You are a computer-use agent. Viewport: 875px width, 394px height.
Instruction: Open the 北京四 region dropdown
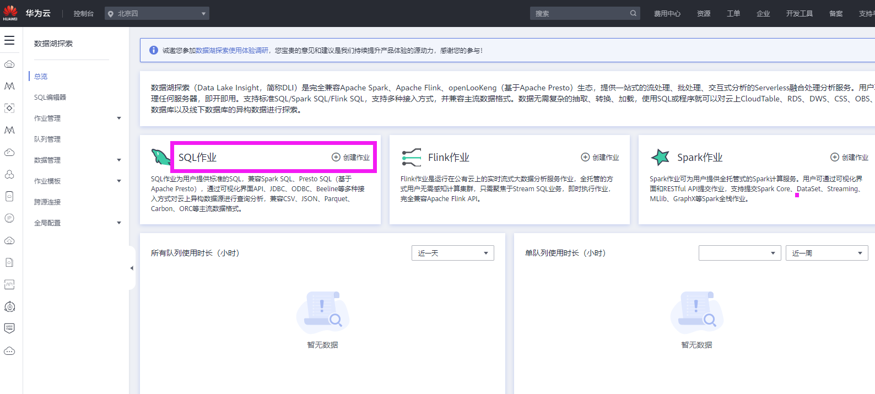pos(157,13)
